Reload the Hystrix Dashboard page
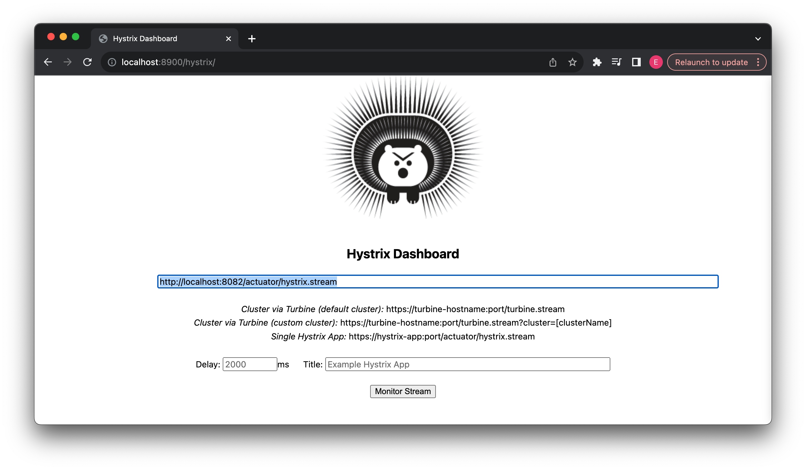The width and height of the screenshot is (806, 470). [x=87, y=62]
